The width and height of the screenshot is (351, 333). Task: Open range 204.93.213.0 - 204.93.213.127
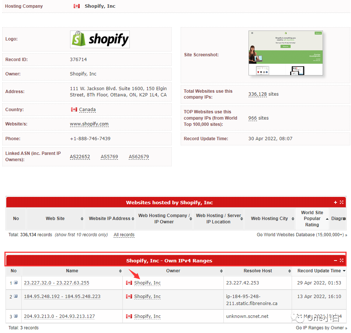[59, 316]
